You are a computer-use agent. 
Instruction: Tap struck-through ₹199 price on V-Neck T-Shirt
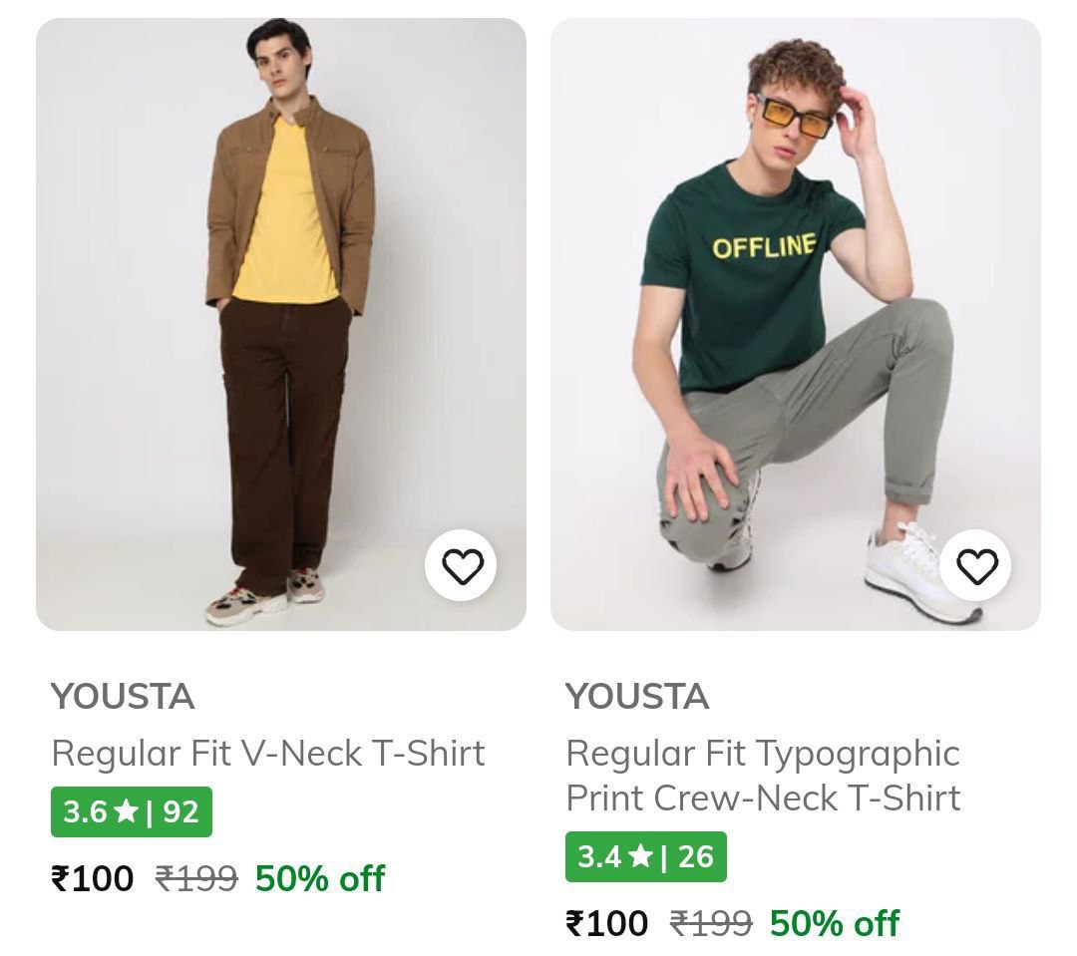pos(196,879)
